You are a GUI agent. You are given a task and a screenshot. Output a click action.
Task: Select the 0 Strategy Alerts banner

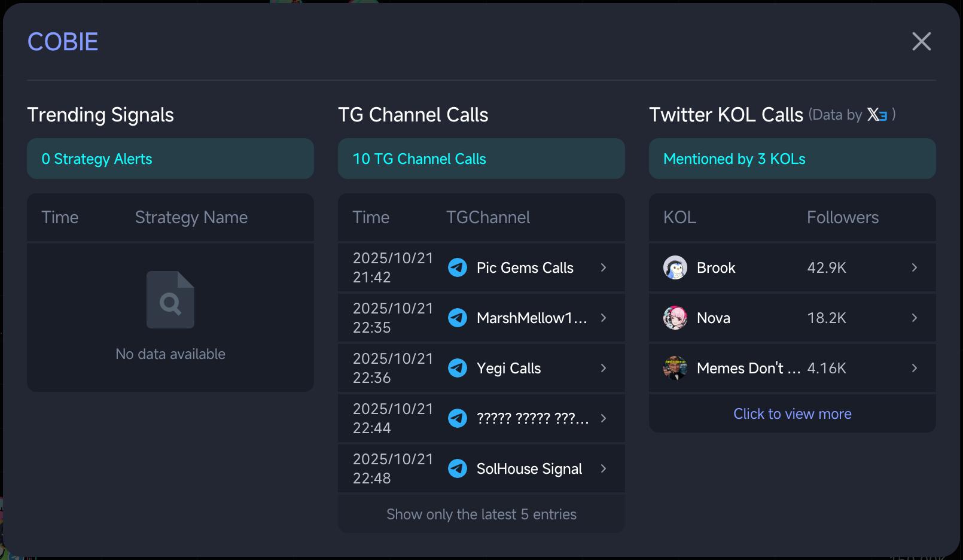(x=170, y=159)
